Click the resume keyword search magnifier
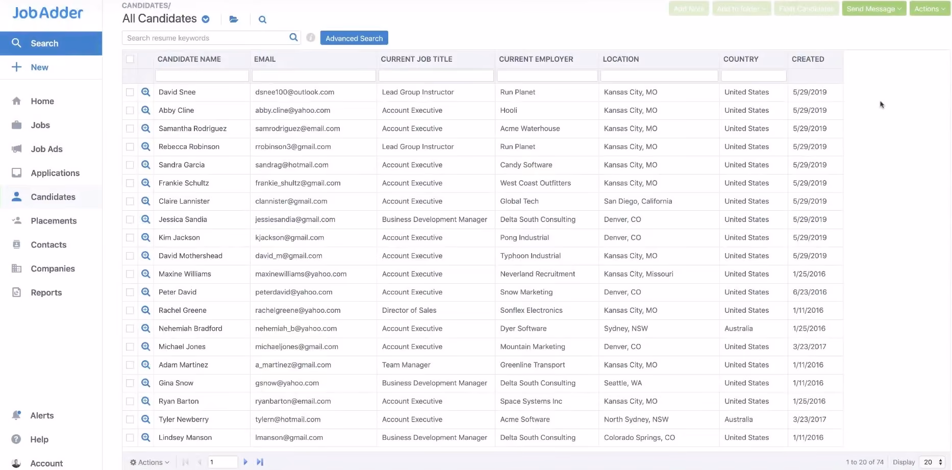The width and height of the screenshot is (952, 470). pos(293,37)
